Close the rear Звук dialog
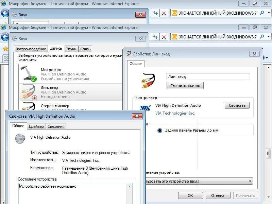Screen dimensions: 272x204 point(140,15)
